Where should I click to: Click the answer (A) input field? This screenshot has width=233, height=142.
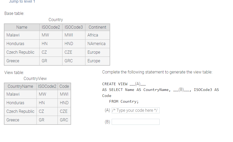tap(136, 110)
